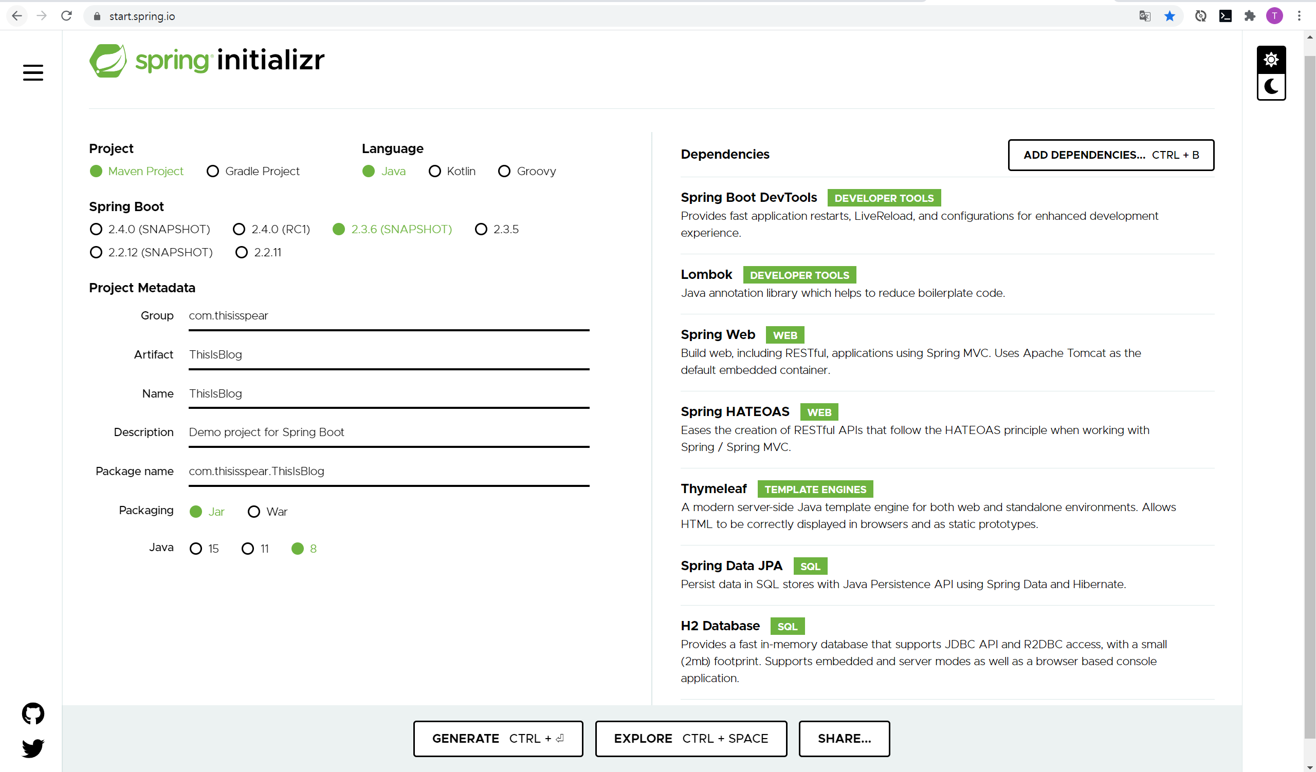Open the Add Dependencies dialog
Screen dimensions: 1316x772
(x=1110, y=155)
